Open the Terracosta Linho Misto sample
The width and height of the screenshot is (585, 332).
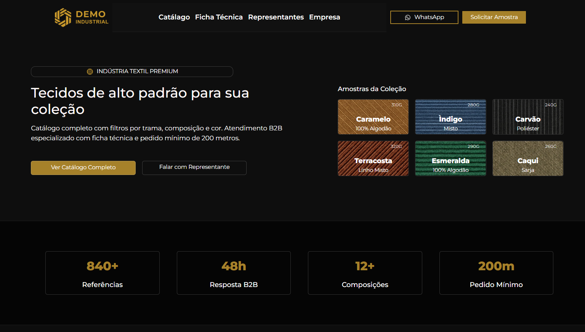pyautogui.click(x=373, y=158)
